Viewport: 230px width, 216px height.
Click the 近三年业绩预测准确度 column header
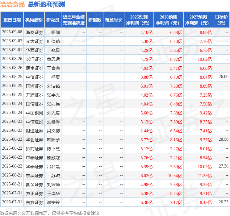(x=74, y=20)
